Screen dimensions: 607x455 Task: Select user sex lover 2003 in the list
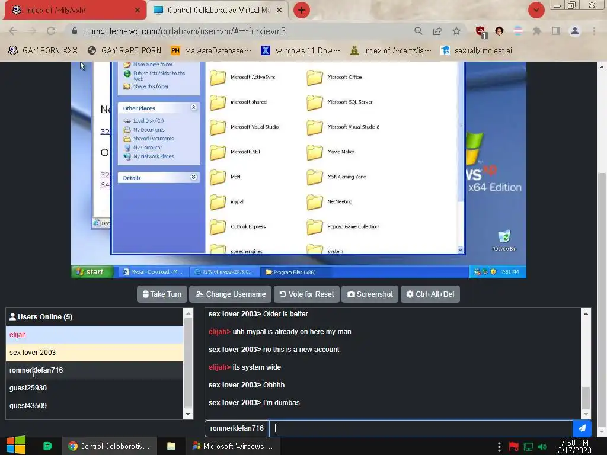94,353
